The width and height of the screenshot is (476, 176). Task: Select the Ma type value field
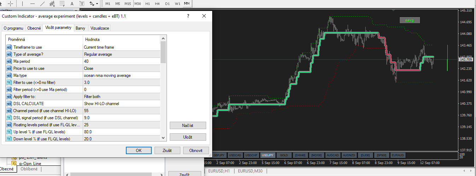[x=121, y=75]
